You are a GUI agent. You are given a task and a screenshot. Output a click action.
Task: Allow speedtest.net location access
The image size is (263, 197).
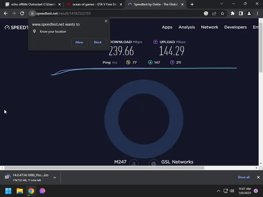coord(79,42)
